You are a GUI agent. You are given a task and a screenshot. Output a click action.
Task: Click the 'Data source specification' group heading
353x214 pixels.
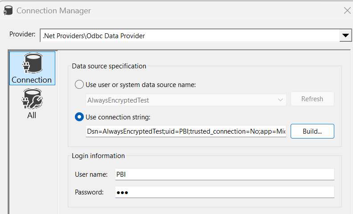tap(109, 66)
